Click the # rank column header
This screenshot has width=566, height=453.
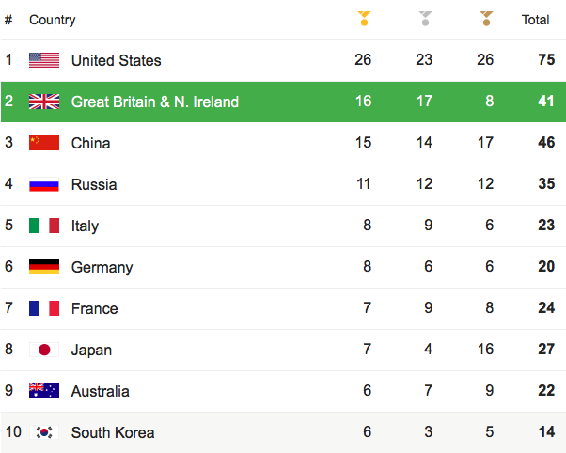(8, 20)
